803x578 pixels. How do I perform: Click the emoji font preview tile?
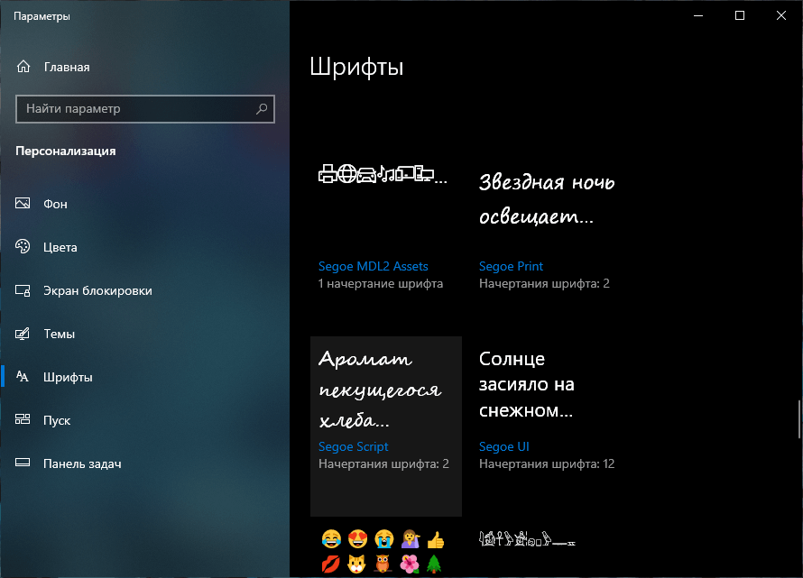[x=383, y=552]
